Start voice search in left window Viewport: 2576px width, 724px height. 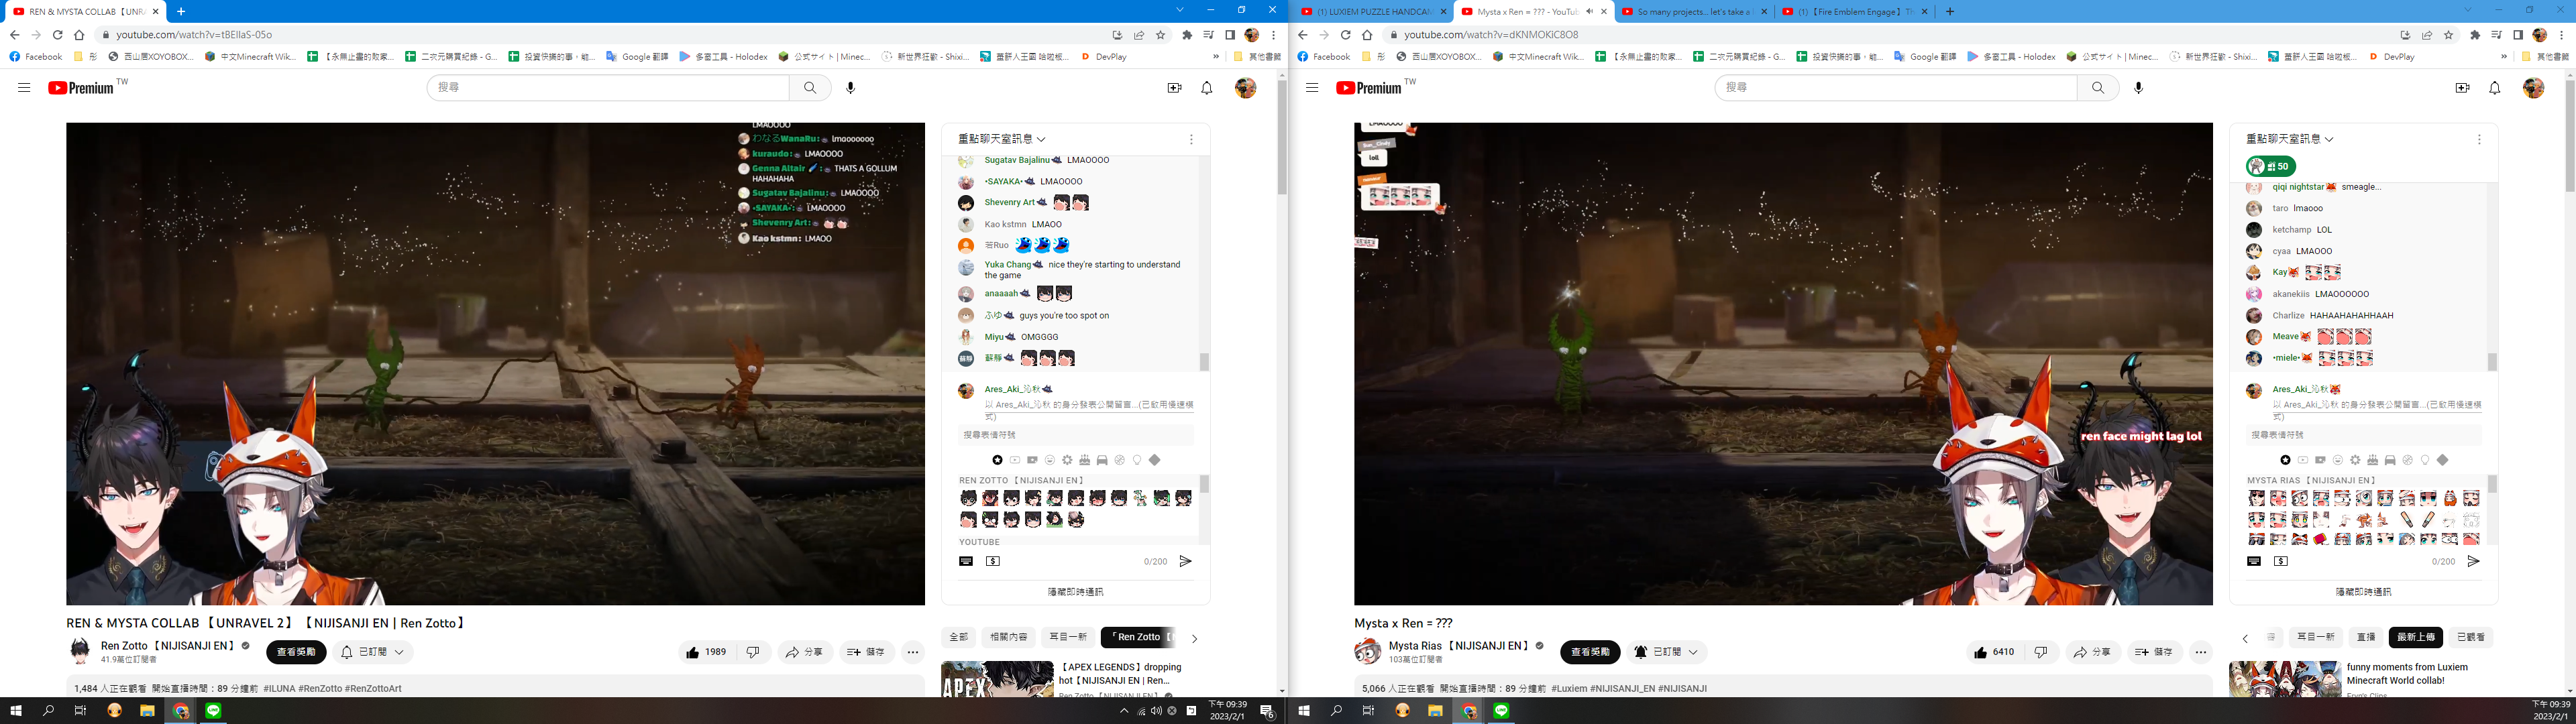click(x=851, y=88)
